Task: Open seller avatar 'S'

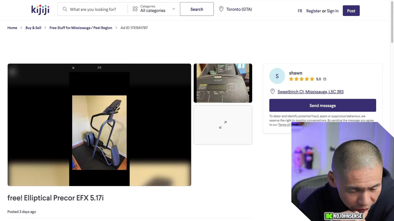Action: tap(277, 76)
